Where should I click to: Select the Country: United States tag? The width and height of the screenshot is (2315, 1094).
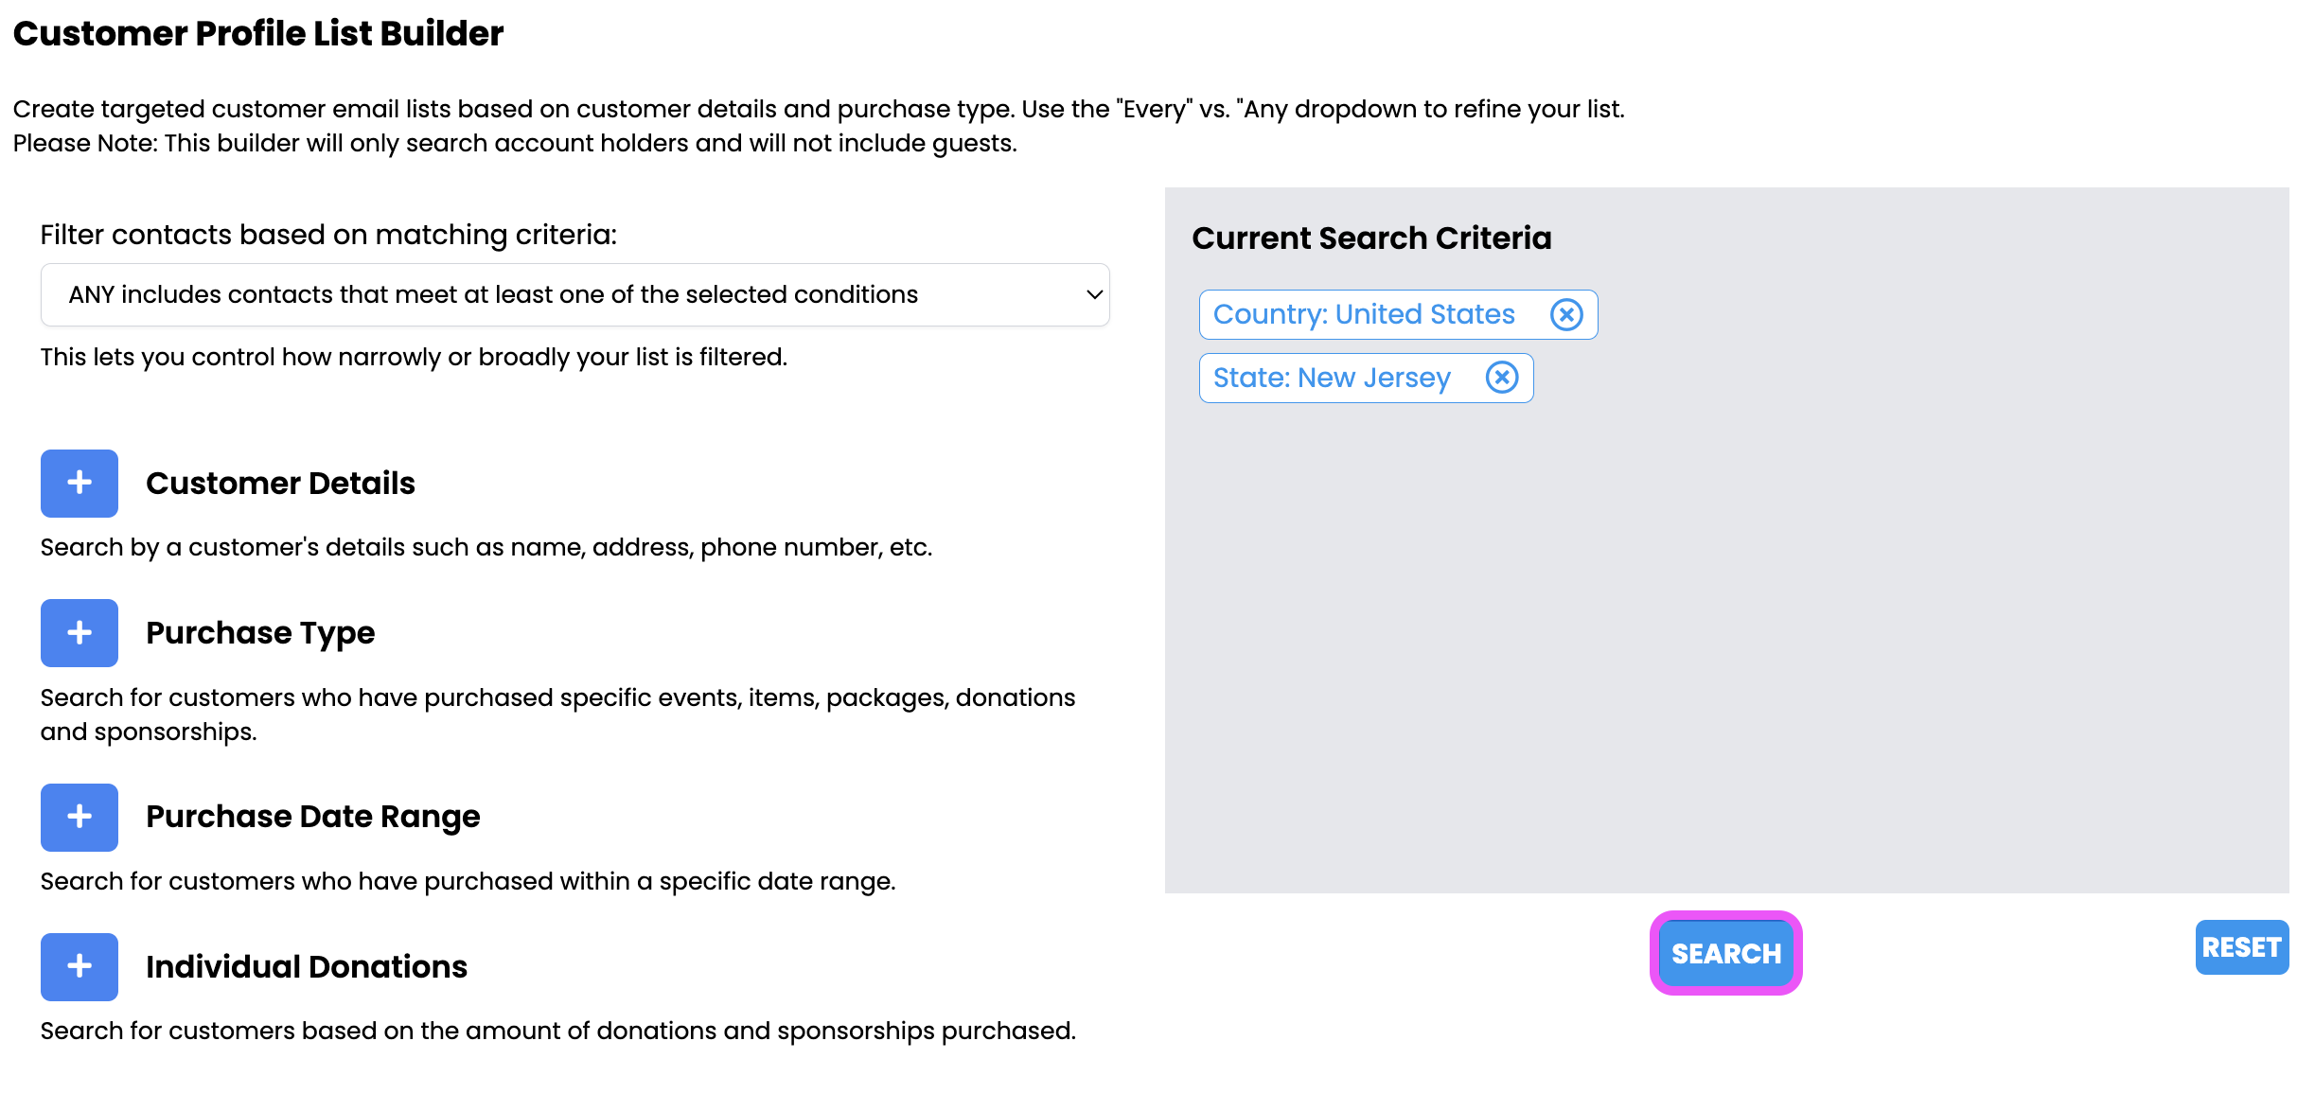[x=1364, y=314]
